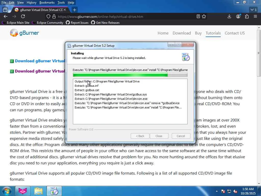Open the tracking protection shield icon
261x196 pixels.
48,17
